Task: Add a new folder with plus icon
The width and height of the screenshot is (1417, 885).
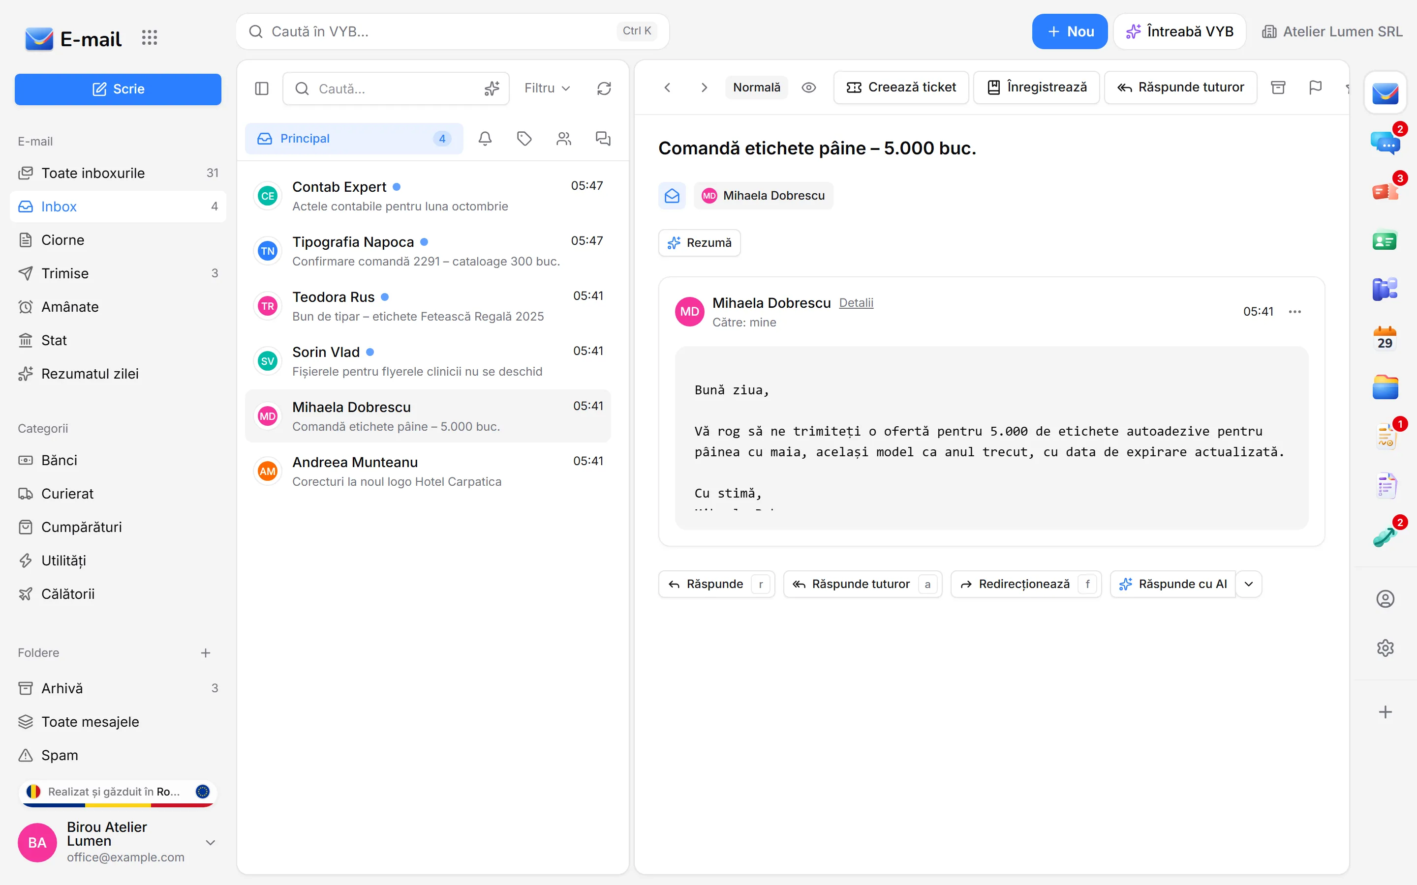Action: click(205, 652)
